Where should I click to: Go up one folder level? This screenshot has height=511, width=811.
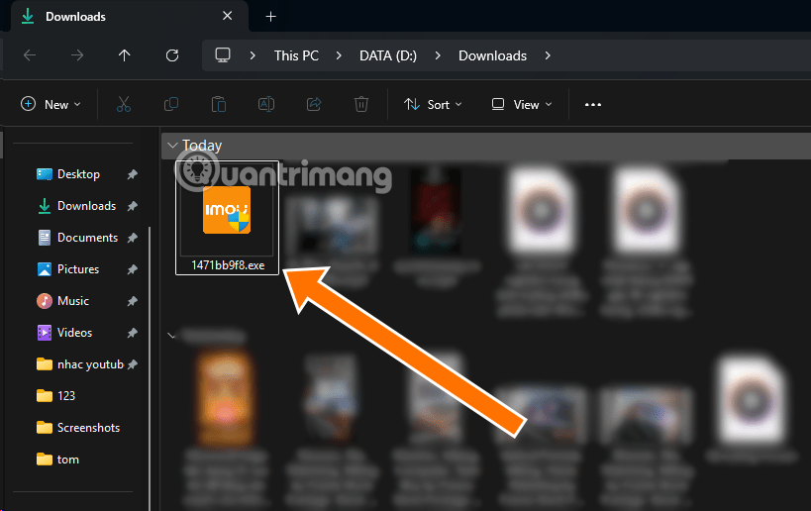point(124,54)
